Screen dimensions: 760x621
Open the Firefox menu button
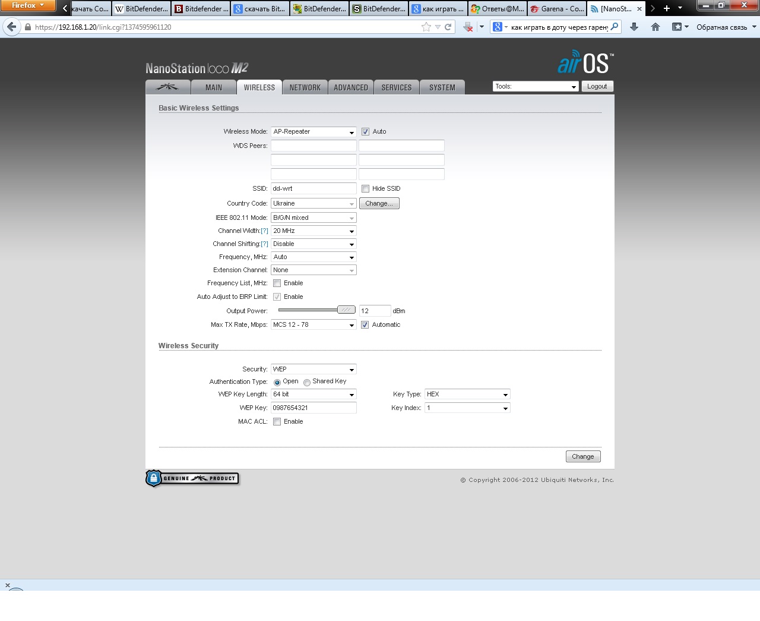(28, 6)
